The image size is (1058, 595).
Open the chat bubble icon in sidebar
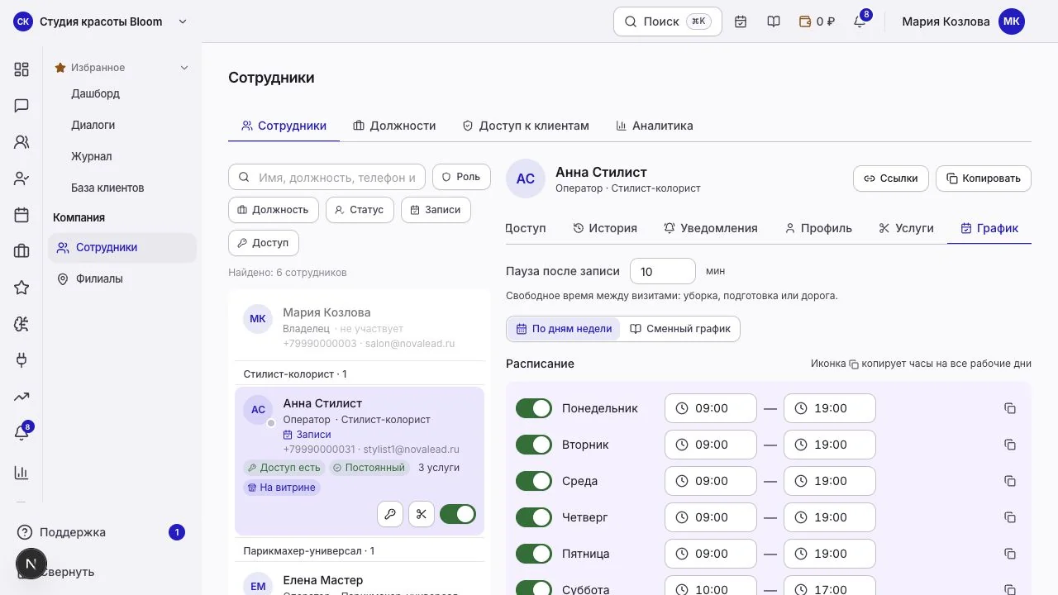click(21, 106)
